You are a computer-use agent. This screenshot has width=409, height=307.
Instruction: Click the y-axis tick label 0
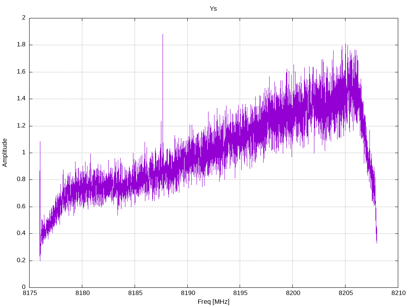[x=24, y=287]
